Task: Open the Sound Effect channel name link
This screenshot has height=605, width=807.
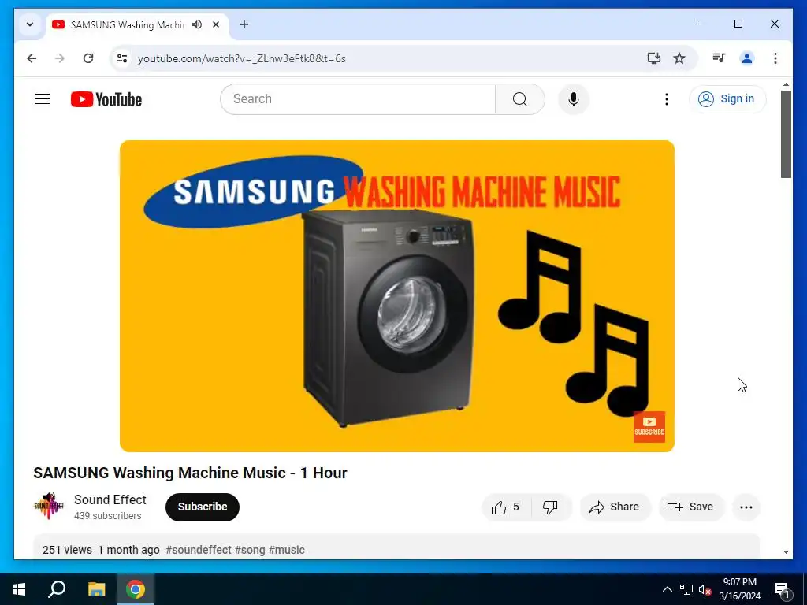Action: coord(110,499)
